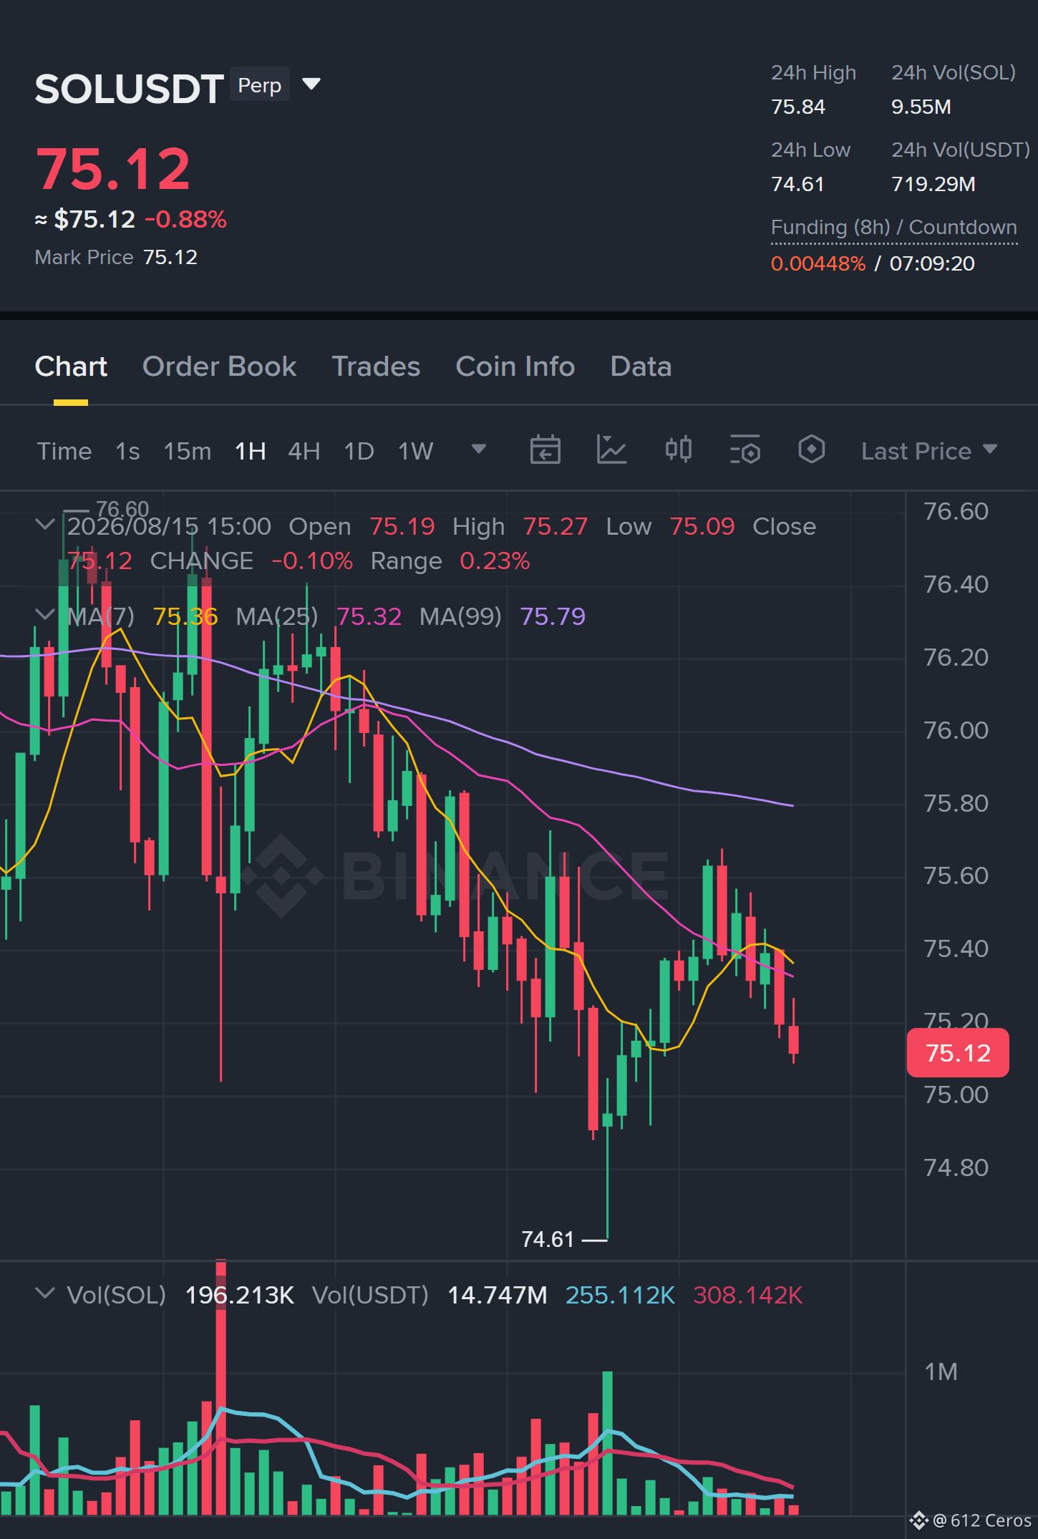Click the Open value 75.19

point(402,526)
